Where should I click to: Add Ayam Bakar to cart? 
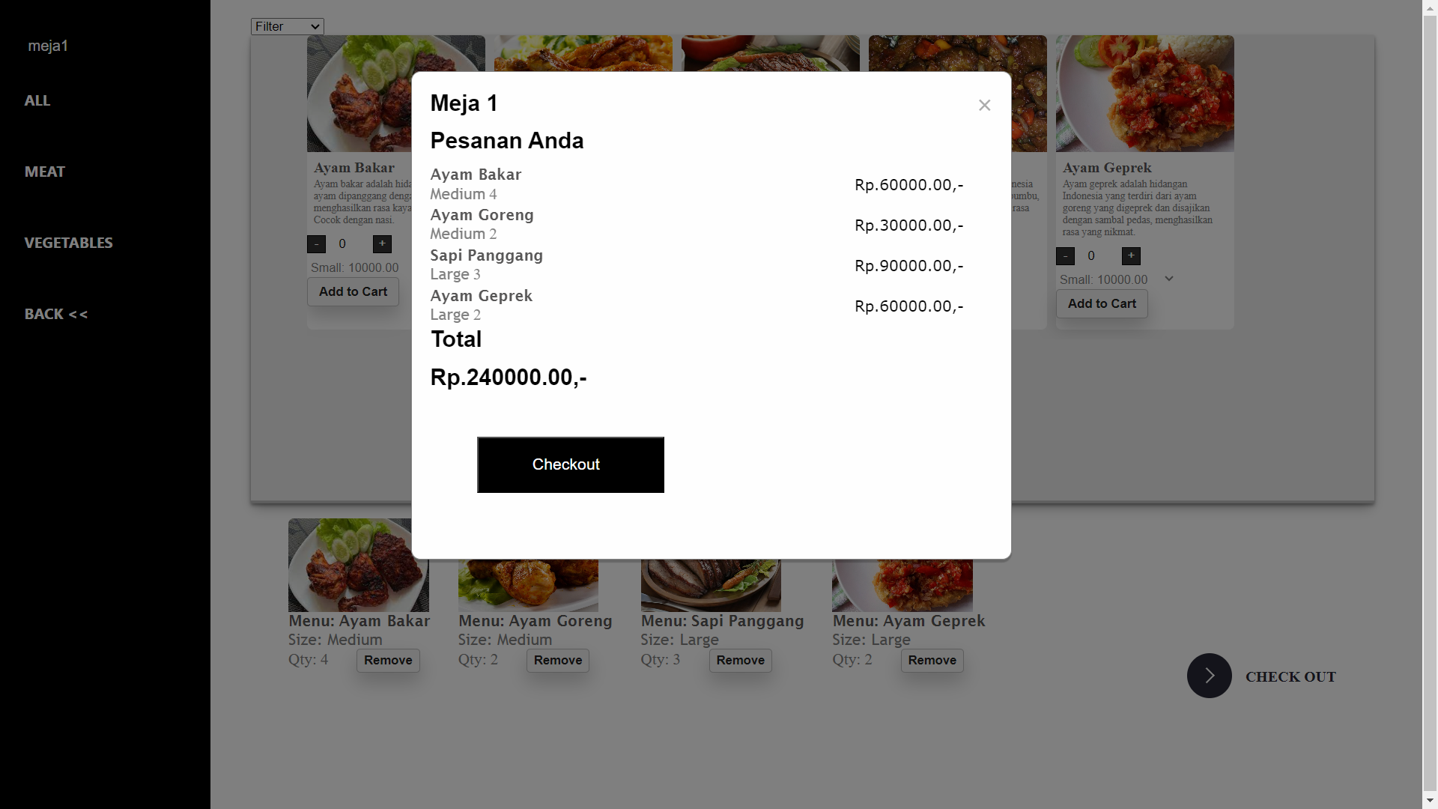coord(353,292)
